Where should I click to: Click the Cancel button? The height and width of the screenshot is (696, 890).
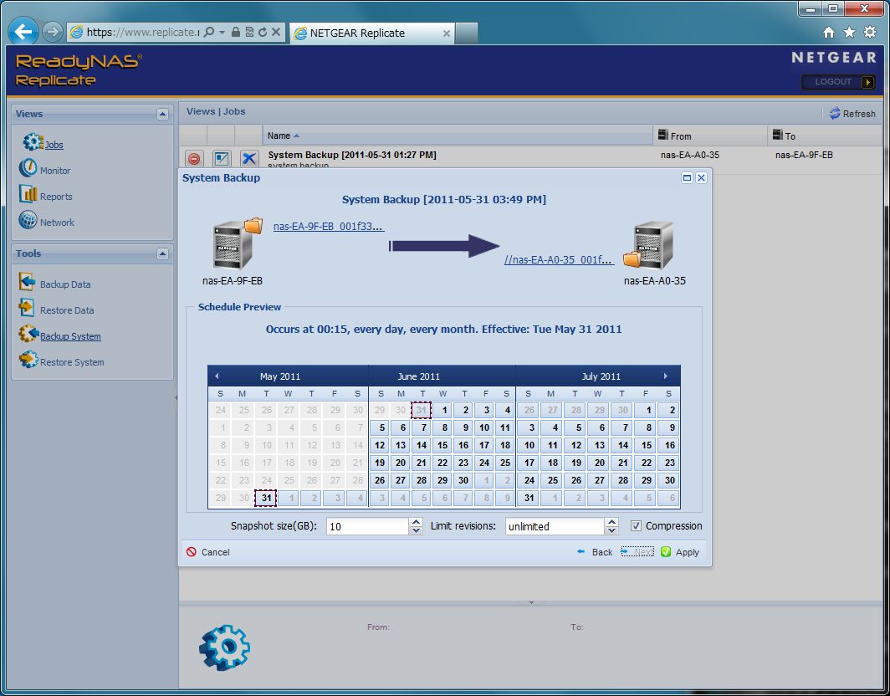208,552
